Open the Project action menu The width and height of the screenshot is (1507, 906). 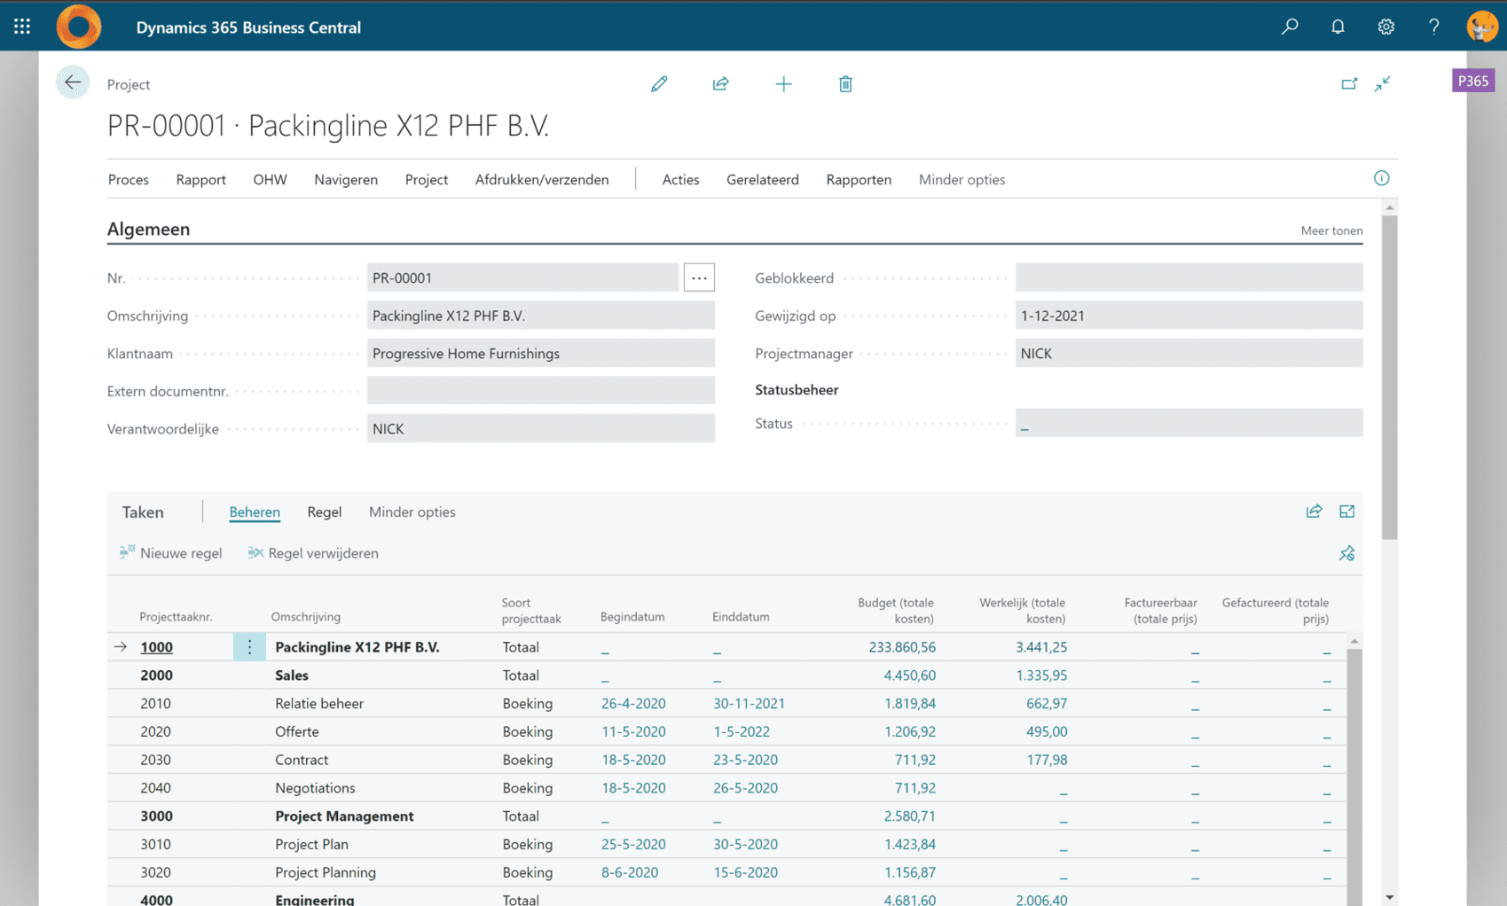click(x=427, y=179)
